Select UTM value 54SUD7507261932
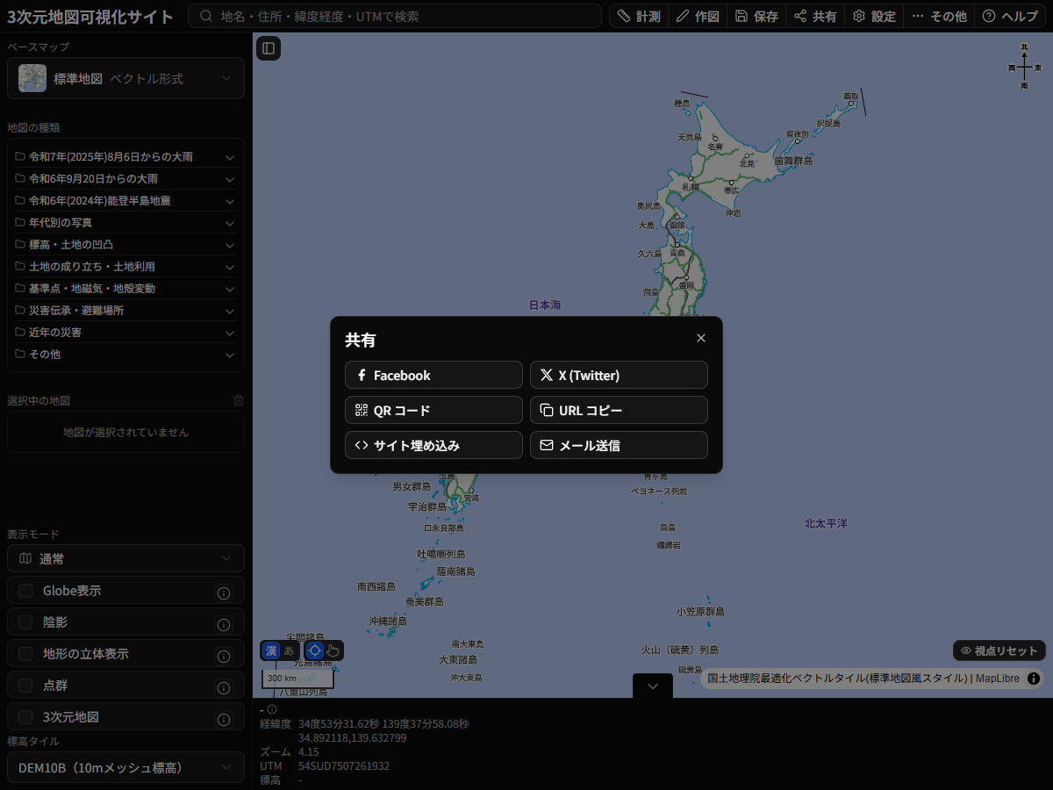The width and height of the screenshot is (1053, 790). (344, 766)
